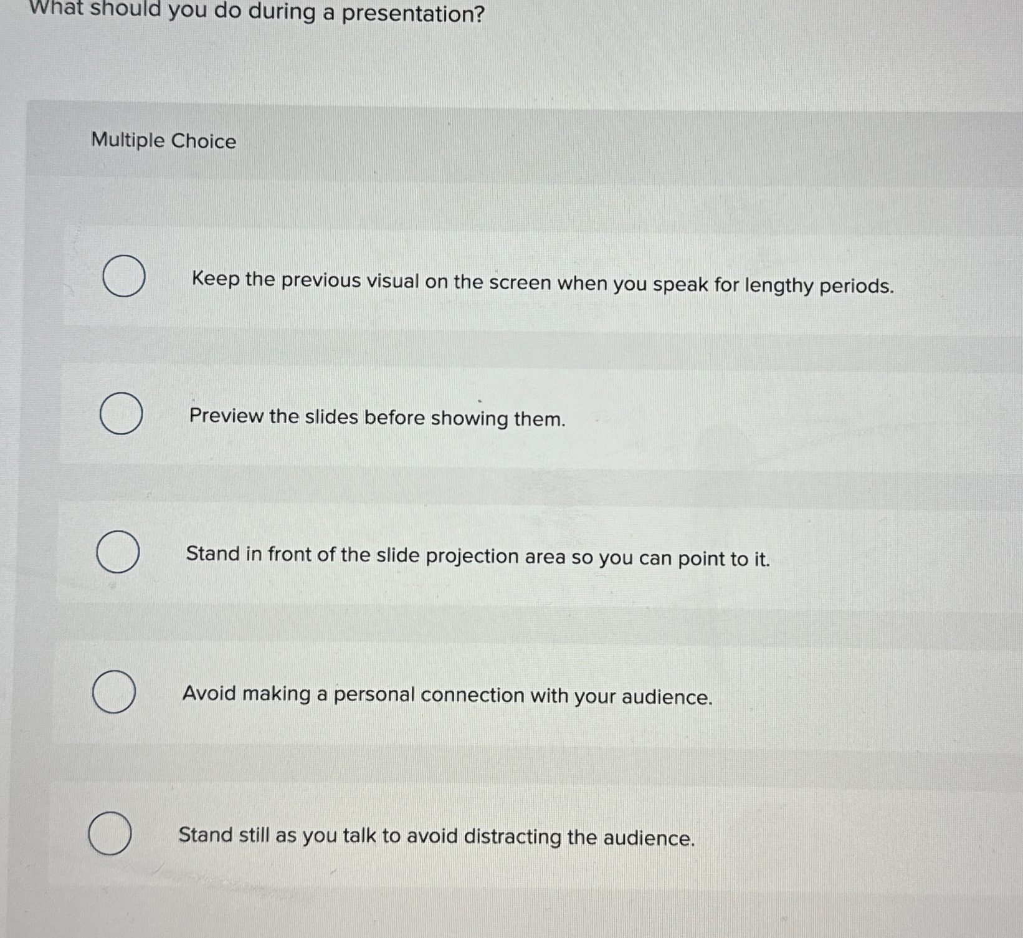Click 'Stand still as you talk' answer text
Screen dimensions: 1023x938
click(436, 836)
